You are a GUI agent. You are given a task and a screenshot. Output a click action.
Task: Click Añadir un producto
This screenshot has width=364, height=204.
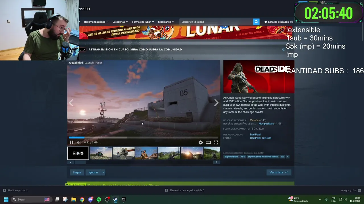(16, 190)
